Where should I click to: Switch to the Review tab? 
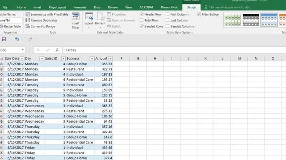(x=113, y=7)
